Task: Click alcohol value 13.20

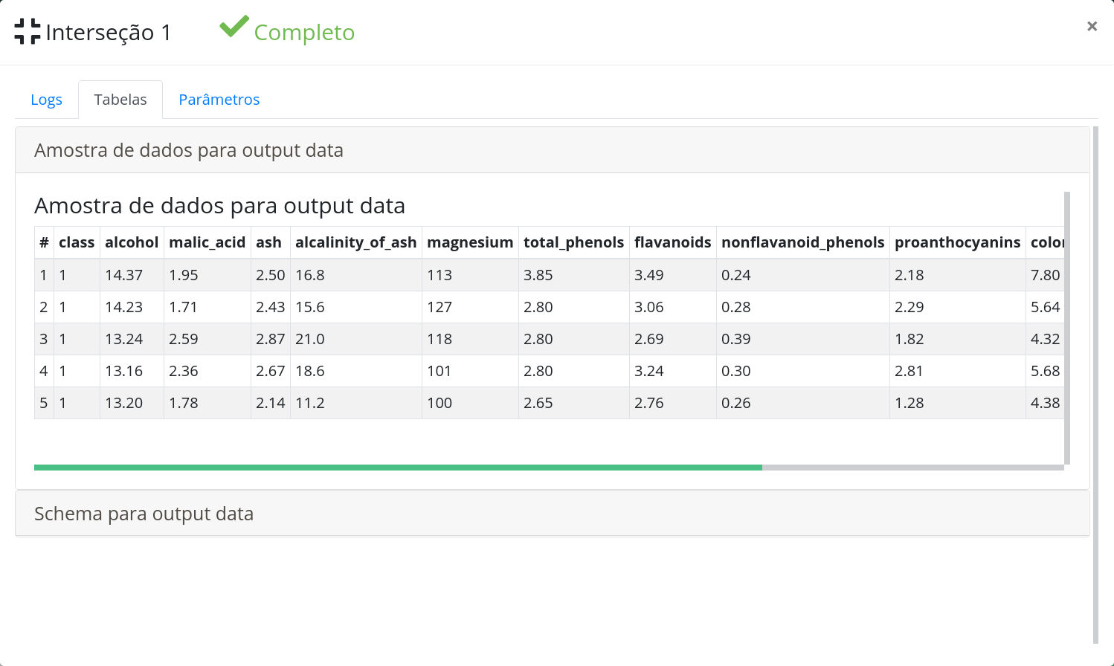Action: [124, 403]
